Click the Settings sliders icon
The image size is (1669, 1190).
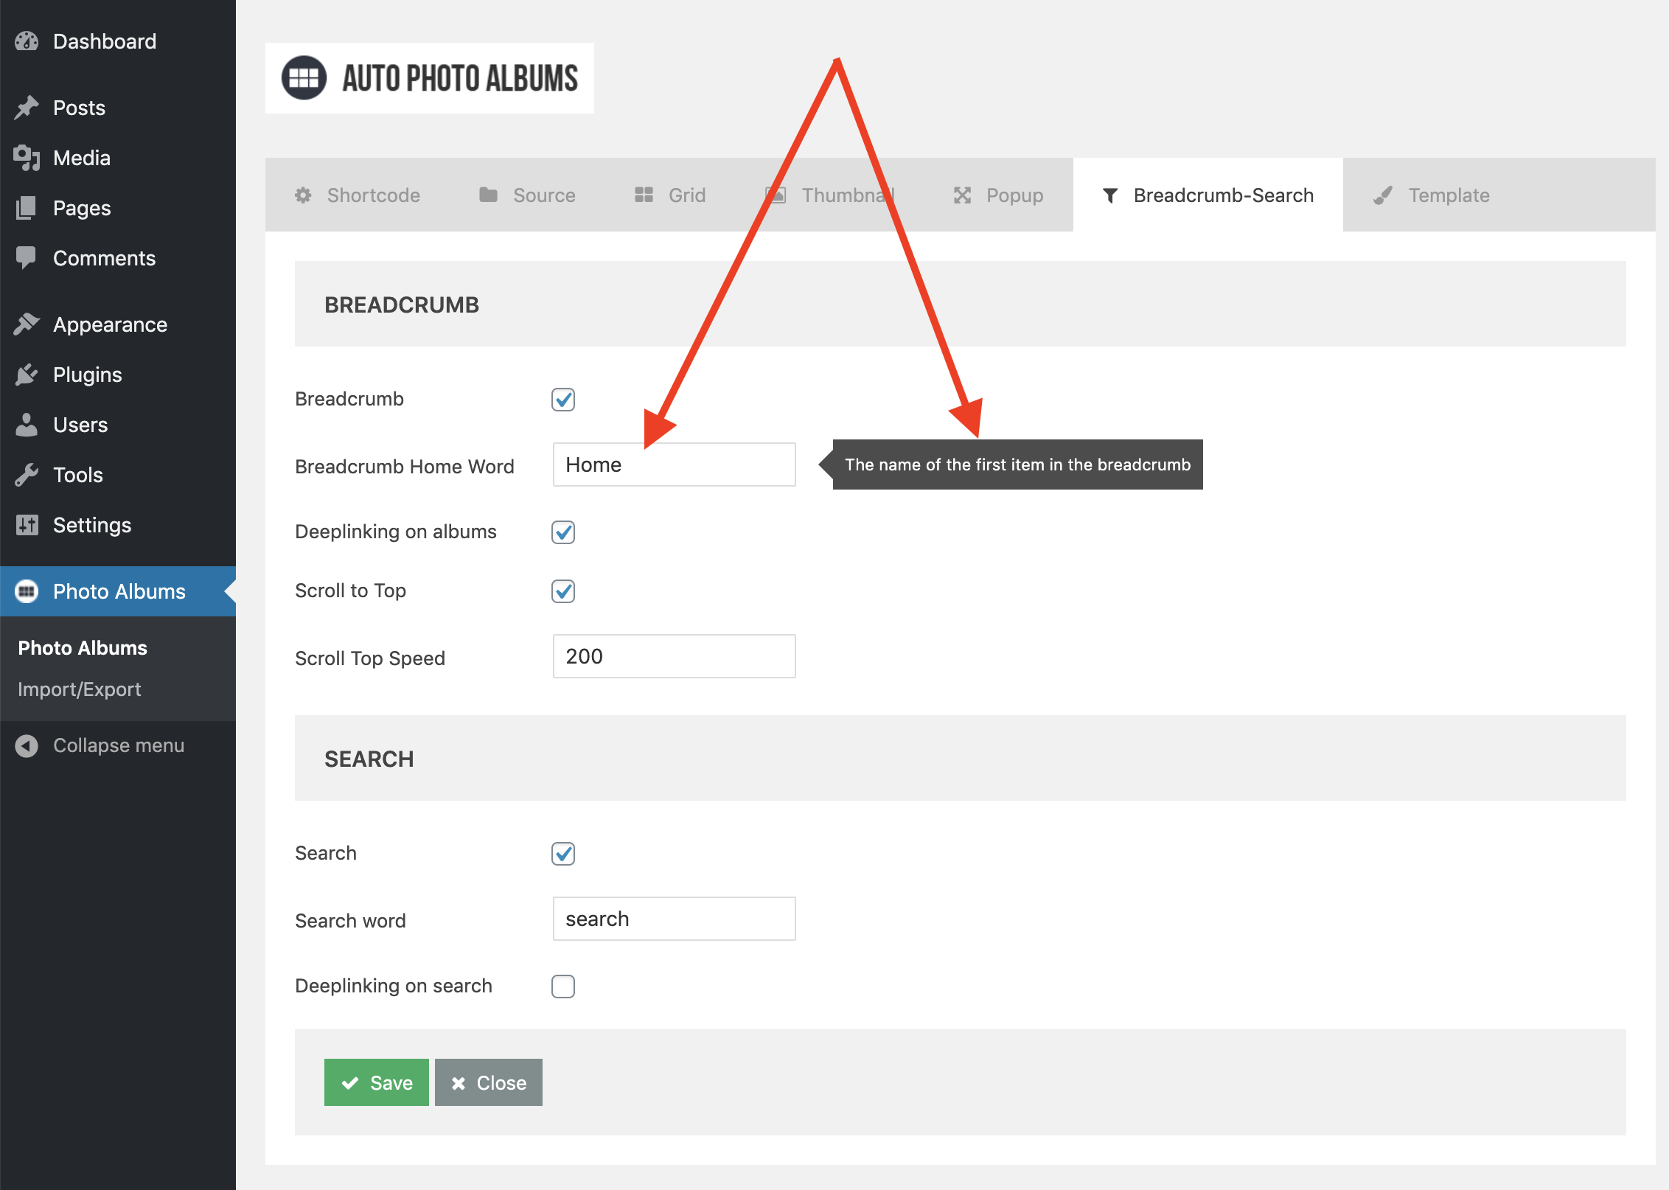(27, 525)
